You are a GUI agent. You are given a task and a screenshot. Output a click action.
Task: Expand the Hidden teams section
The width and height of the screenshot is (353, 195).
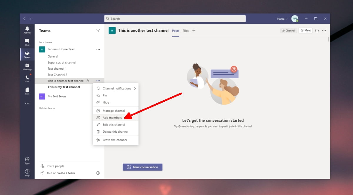47,108
